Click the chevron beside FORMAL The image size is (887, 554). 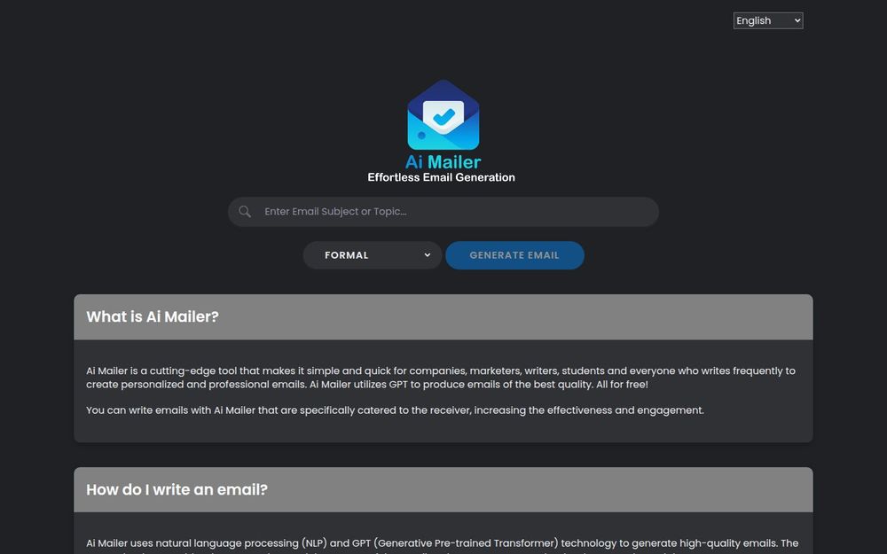tap(428, 255)
